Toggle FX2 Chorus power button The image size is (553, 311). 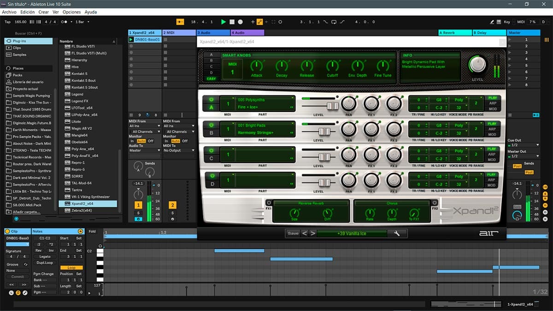coord(435,202)
